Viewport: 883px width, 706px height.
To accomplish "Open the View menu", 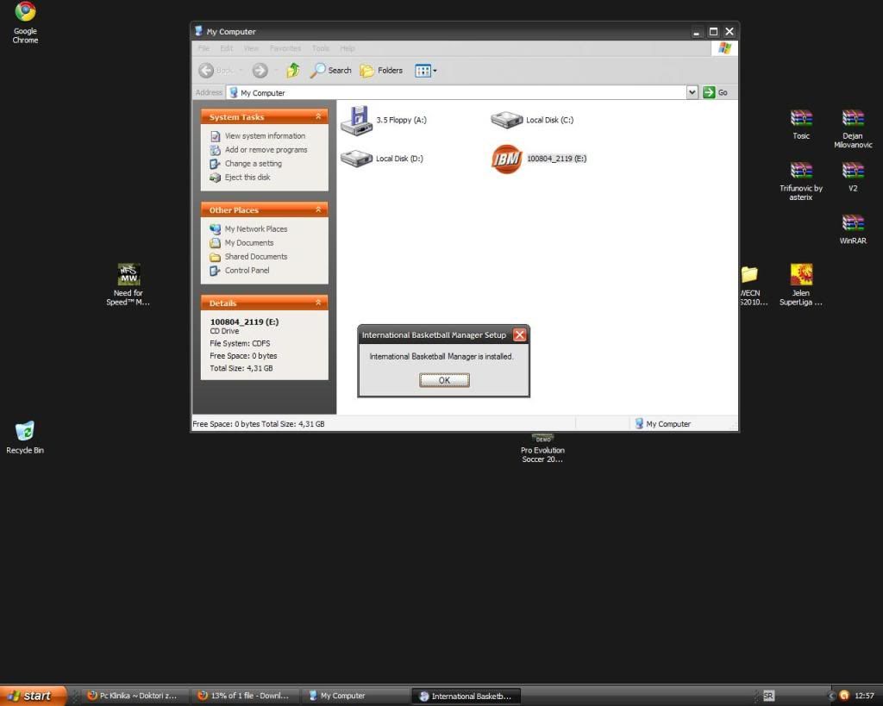I will pos(251,48).
